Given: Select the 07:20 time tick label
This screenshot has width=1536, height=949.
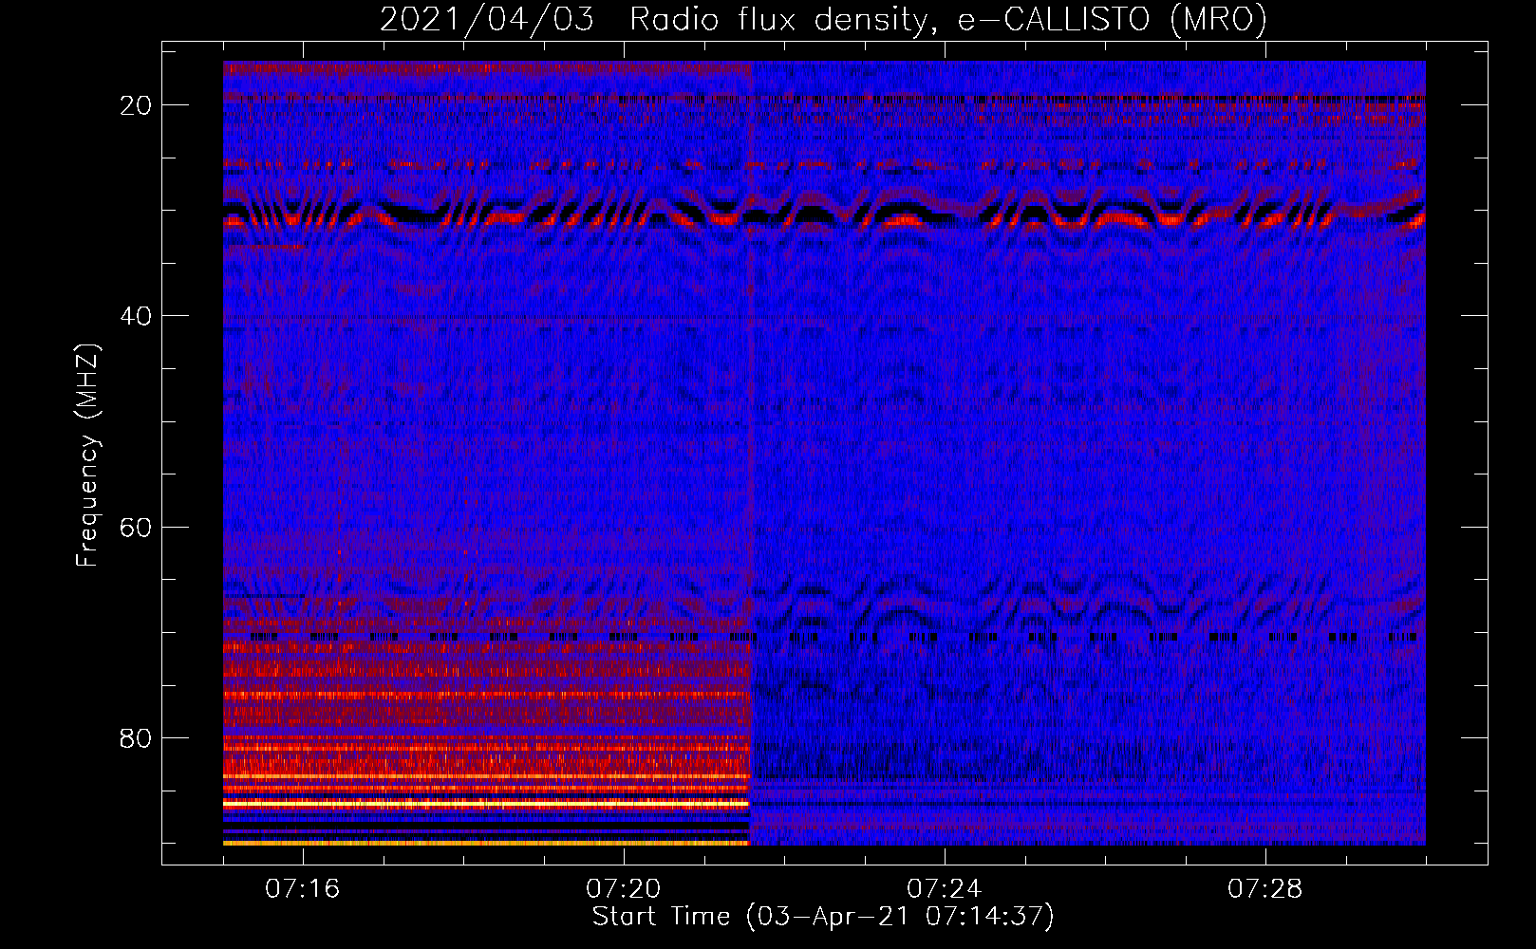Looking at the screenshot, I should [x=624, y=889].
